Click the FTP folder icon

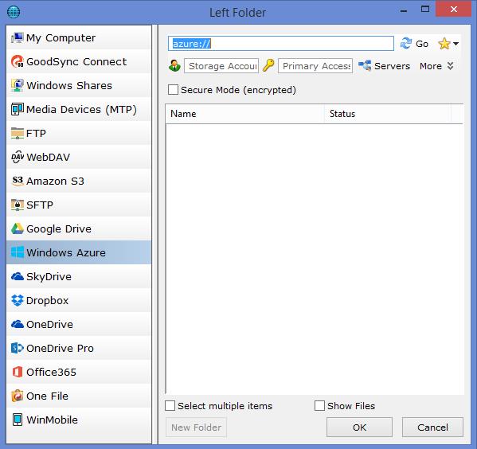(17, 133)
